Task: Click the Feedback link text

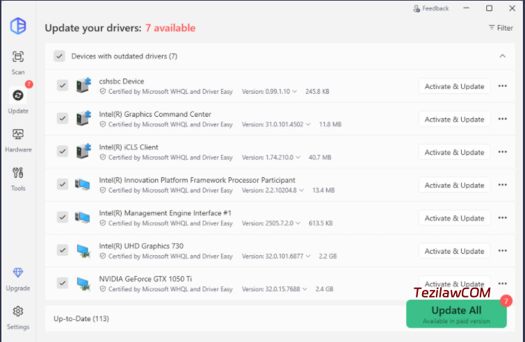Action: 435,8
